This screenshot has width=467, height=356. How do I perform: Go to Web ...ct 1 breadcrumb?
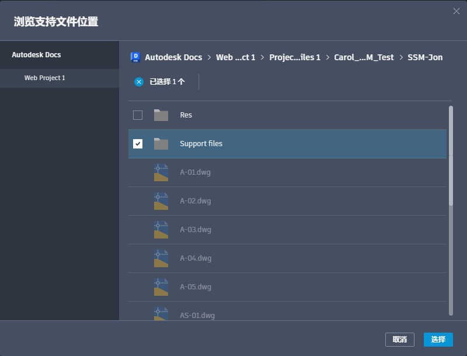[x=236, y=57]
